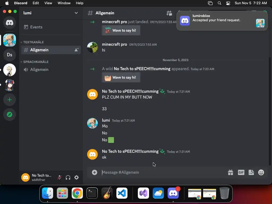Screen dimensions: 272x204
Task: Open the GIF picker
Action: (241, 172)
